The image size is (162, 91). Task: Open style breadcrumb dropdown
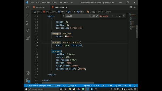pos(82,12)
